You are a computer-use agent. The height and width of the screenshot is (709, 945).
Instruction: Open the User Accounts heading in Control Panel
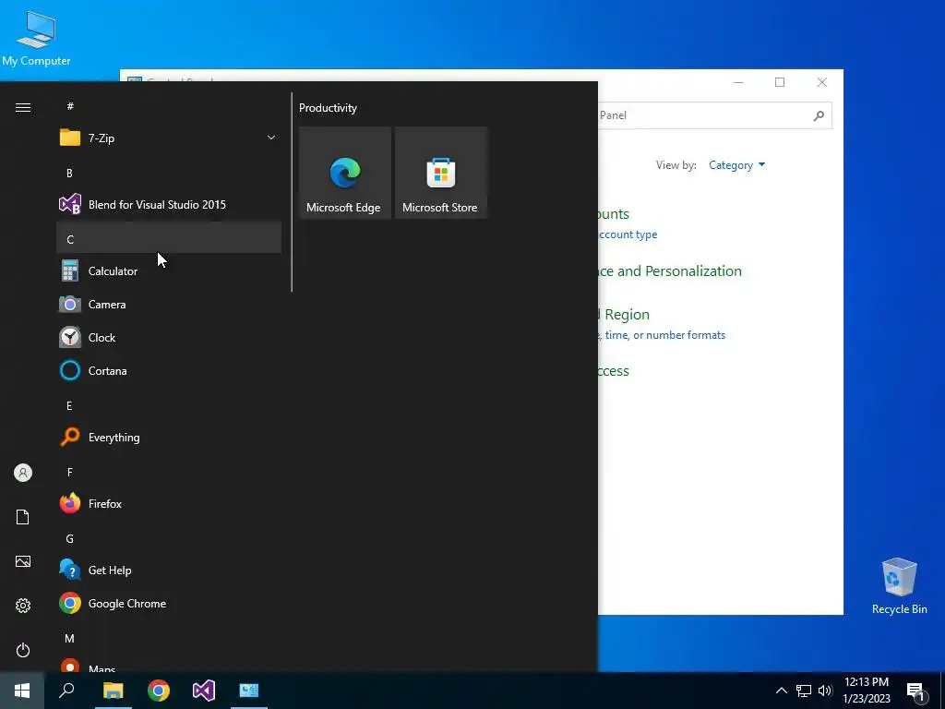[x=614, y=214]
